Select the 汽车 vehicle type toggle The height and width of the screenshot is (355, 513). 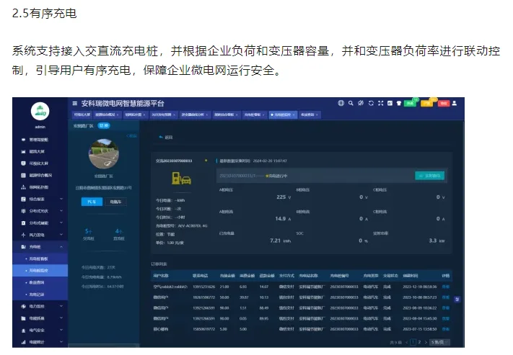pos(92,202)
